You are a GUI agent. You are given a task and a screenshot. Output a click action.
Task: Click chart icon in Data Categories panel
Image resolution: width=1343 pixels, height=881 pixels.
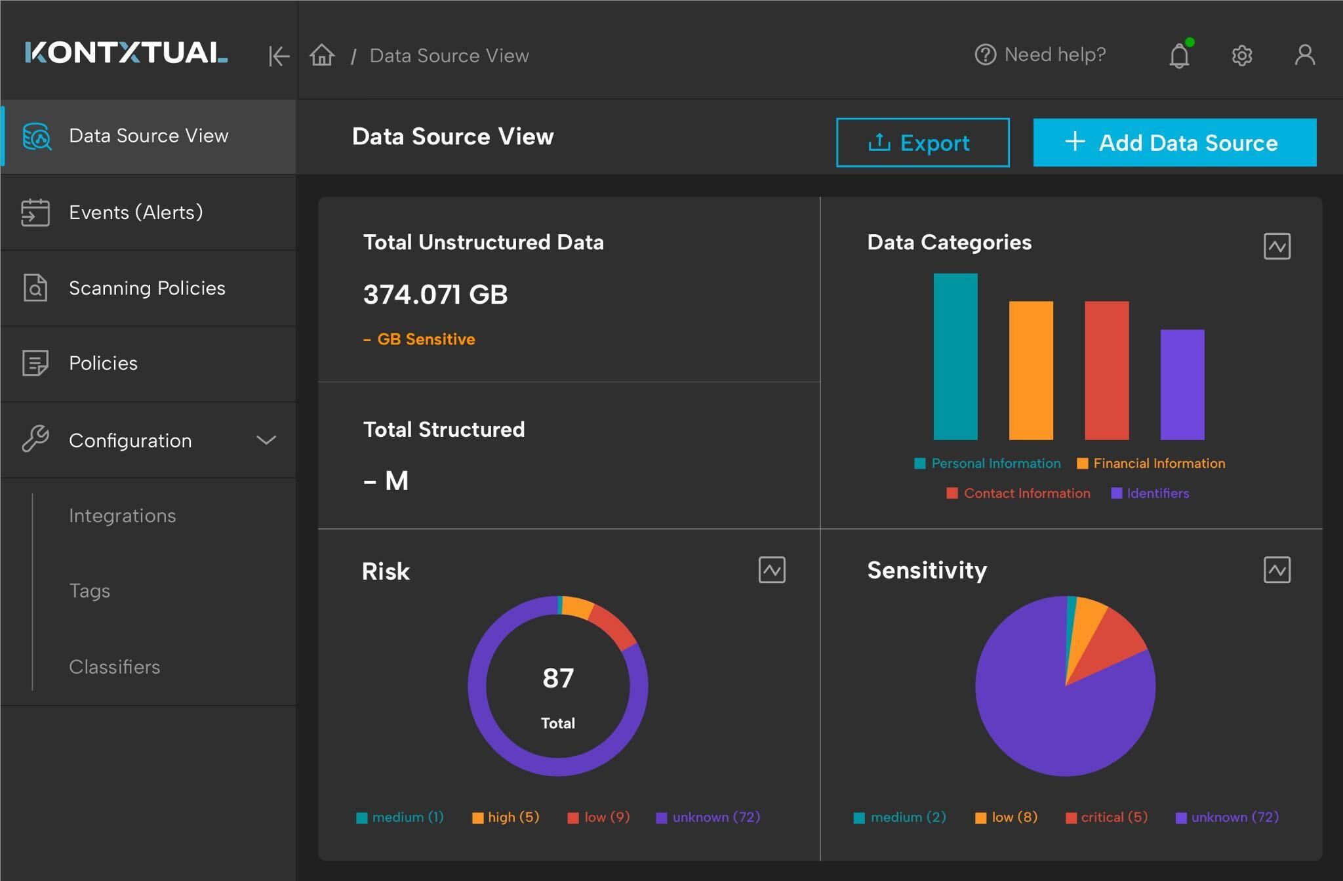[1276, 247]
